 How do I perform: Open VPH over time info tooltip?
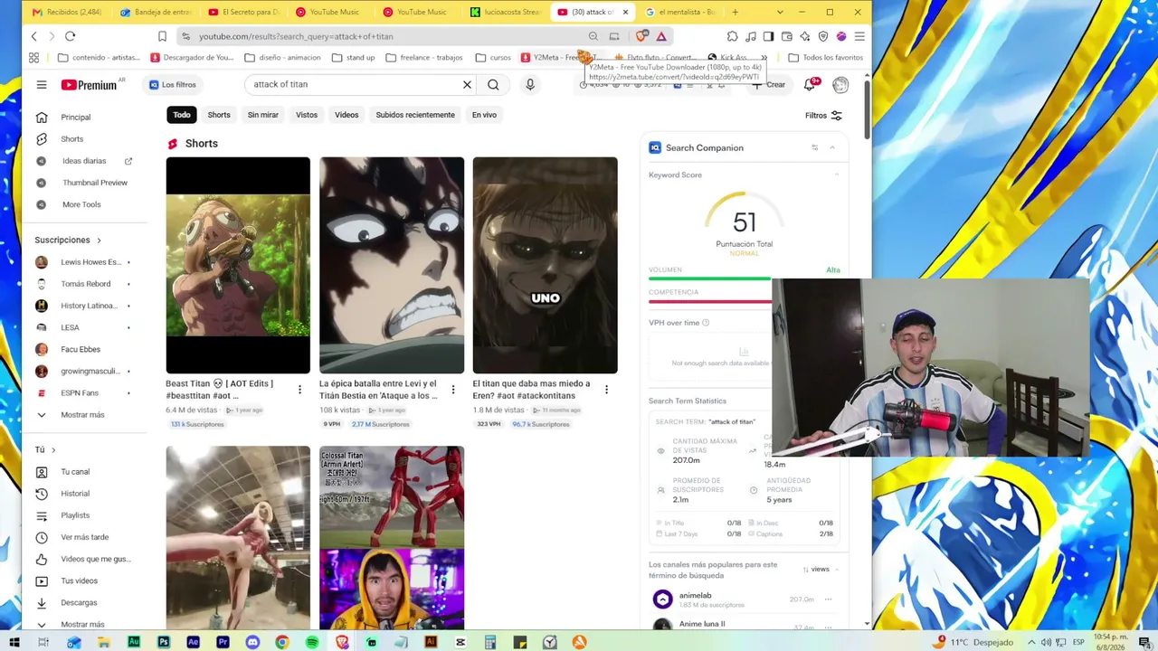tap(706, 323)
